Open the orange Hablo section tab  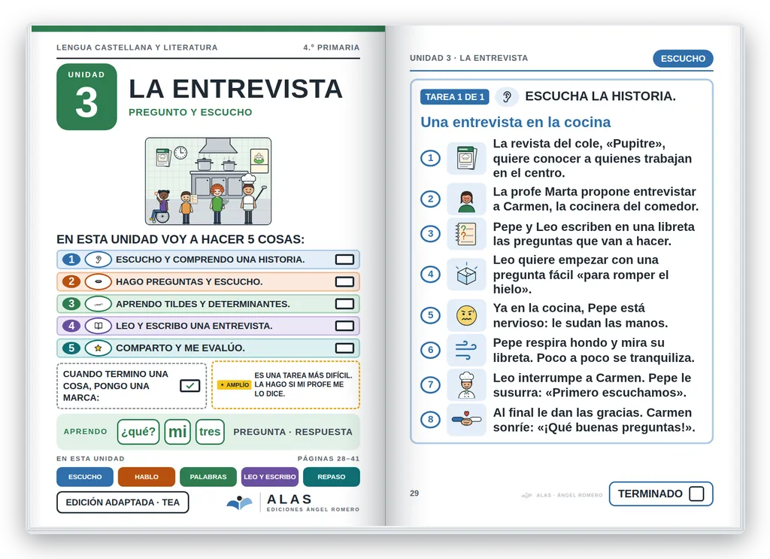147,476
